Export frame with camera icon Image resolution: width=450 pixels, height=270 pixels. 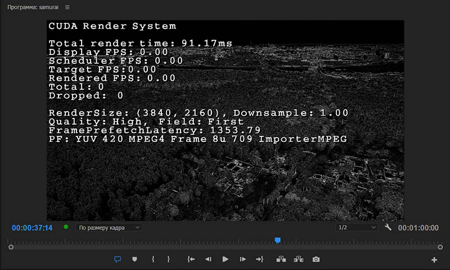(316, 259)
